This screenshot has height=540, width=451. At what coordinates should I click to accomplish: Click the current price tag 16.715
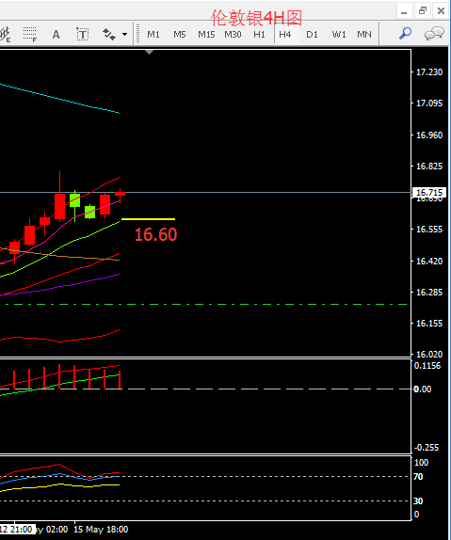[429, 193]
